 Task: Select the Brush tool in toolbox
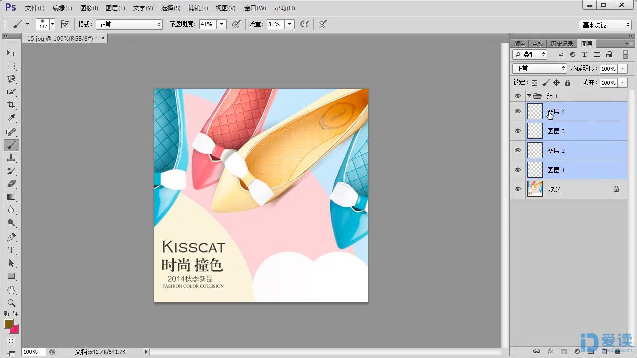[11, 145]
